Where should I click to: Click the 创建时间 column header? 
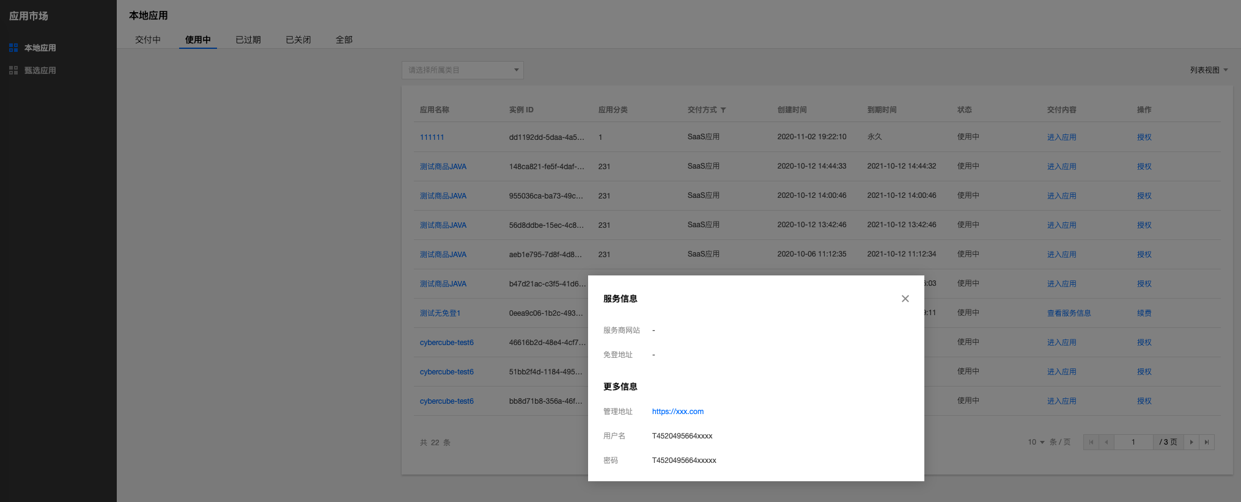tap(792, 110)
